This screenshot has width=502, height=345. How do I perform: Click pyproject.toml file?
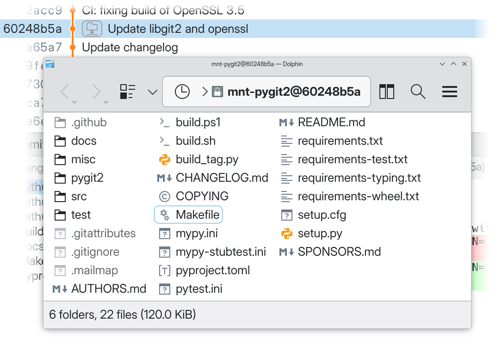click(x=212, y=271)
